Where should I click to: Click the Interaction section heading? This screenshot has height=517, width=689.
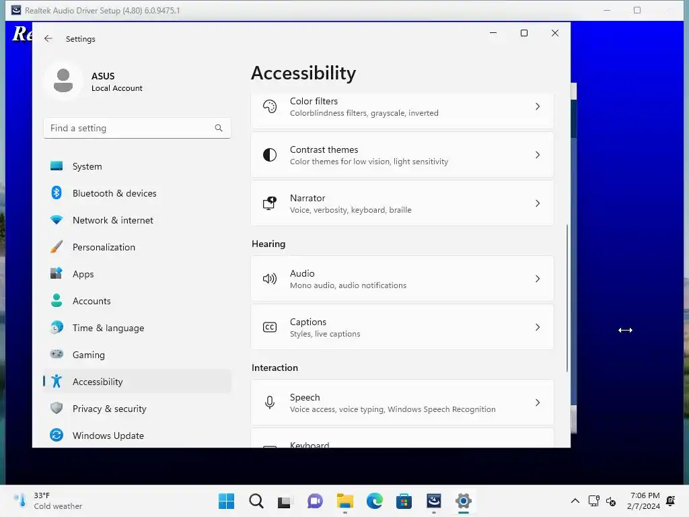(275, 368)
